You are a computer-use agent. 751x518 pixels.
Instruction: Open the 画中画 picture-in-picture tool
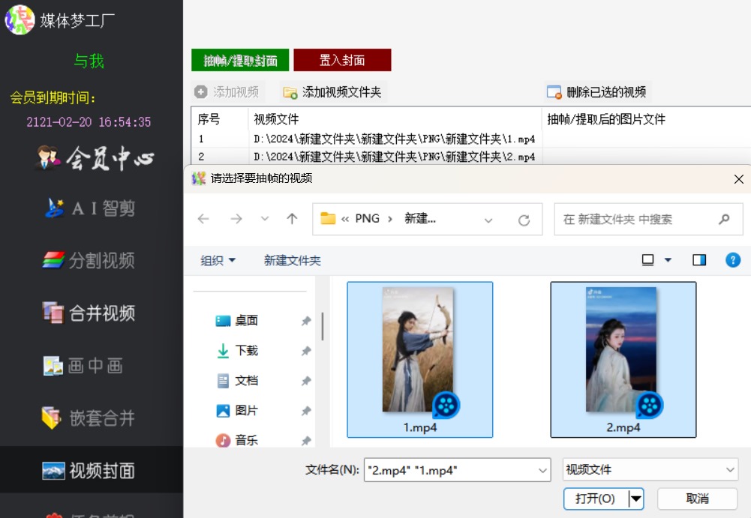[83, 366]
